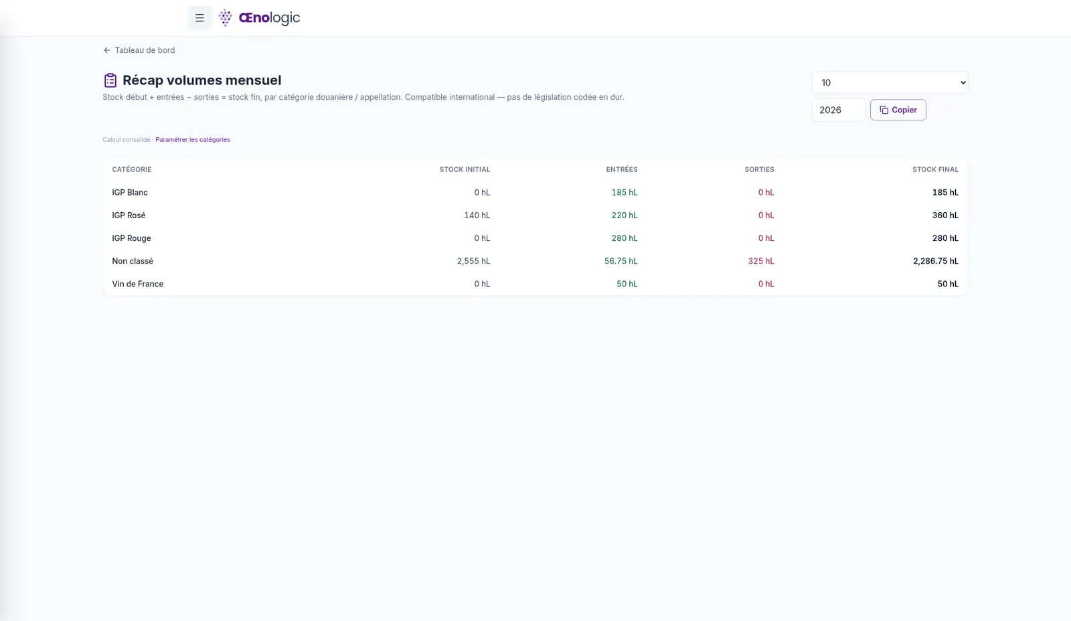The width and height of the screenshot is (1071, 621).
Task: Click the 2,555 hL stock initial value
Action: (474, 261)
